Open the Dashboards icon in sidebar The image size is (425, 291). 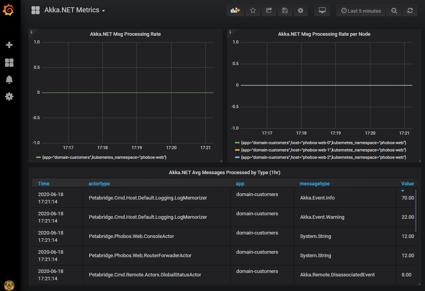tap(9, 63)
